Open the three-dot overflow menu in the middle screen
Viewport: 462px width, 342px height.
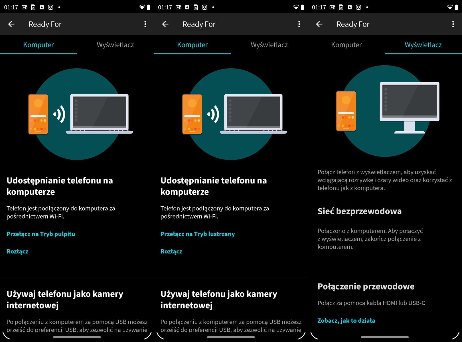(x=299, y=24)
